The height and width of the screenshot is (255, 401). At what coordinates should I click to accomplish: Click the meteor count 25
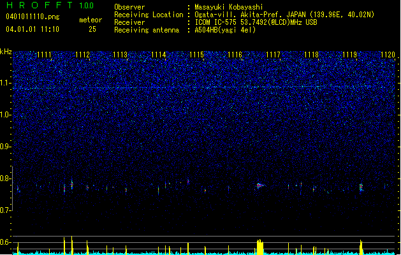[x=92, y=29]
